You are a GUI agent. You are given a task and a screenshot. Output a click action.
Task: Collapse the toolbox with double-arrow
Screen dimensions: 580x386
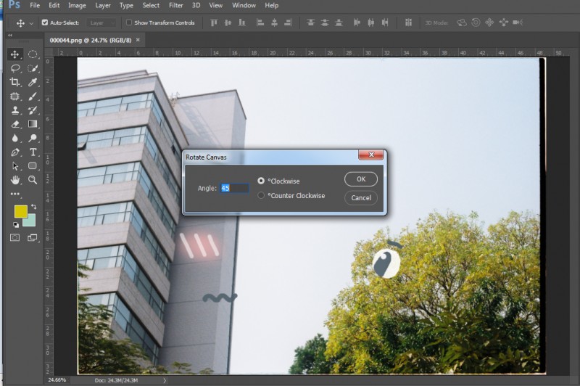10,35
